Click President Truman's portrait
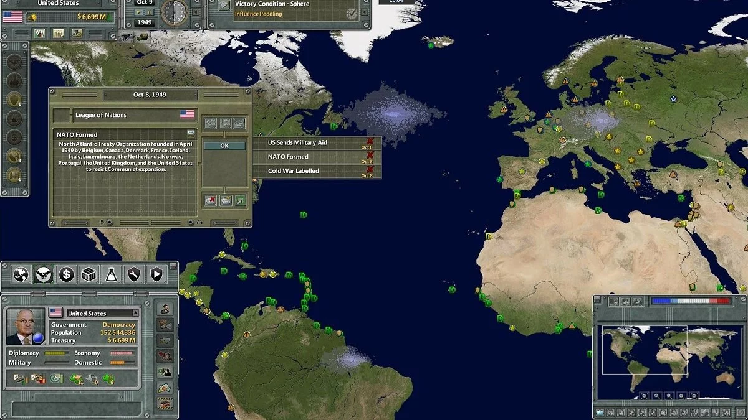This screenshot has height=420, width=748. tap(26, 326)
